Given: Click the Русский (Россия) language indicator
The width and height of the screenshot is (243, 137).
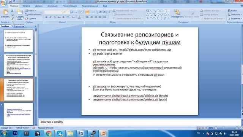Looking at the screenshot, I should [x=46, y=128].
